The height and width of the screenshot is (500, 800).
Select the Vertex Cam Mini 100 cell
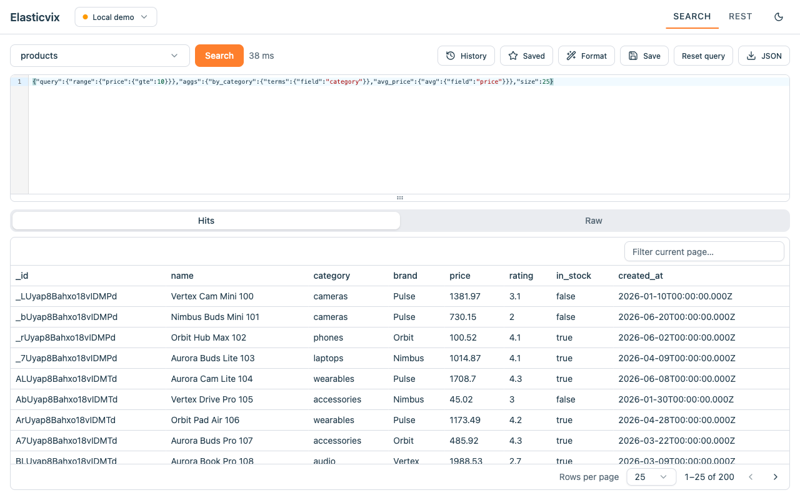pyautogui.click(x=212, y=296)
